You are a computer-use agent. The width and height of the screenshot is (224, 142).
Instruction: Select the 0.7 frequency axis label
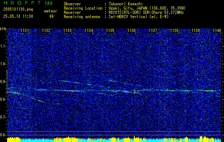click(x=3, y=117)
